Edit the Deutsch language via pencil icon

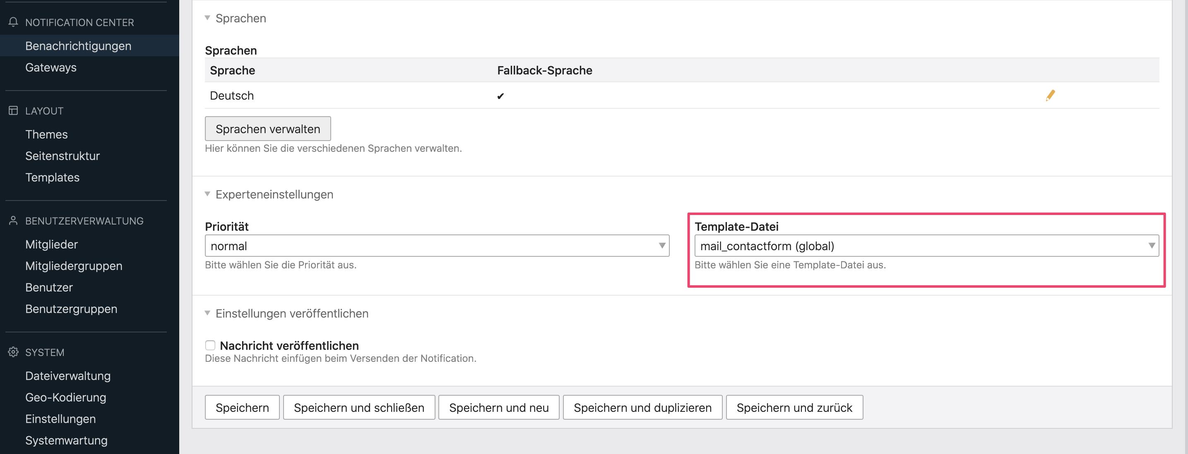pos(1050,96)
